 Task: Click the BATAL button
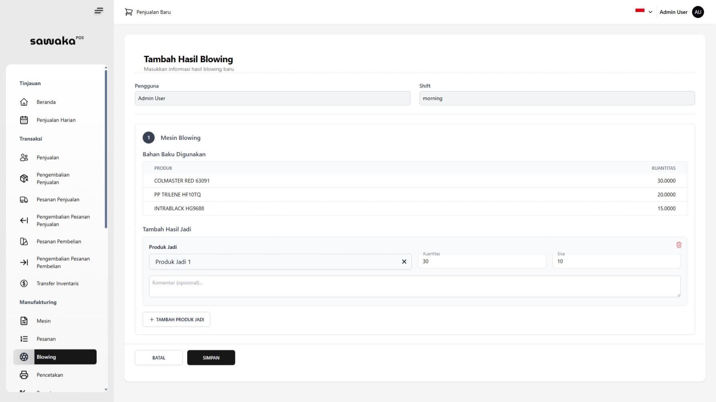158,358
